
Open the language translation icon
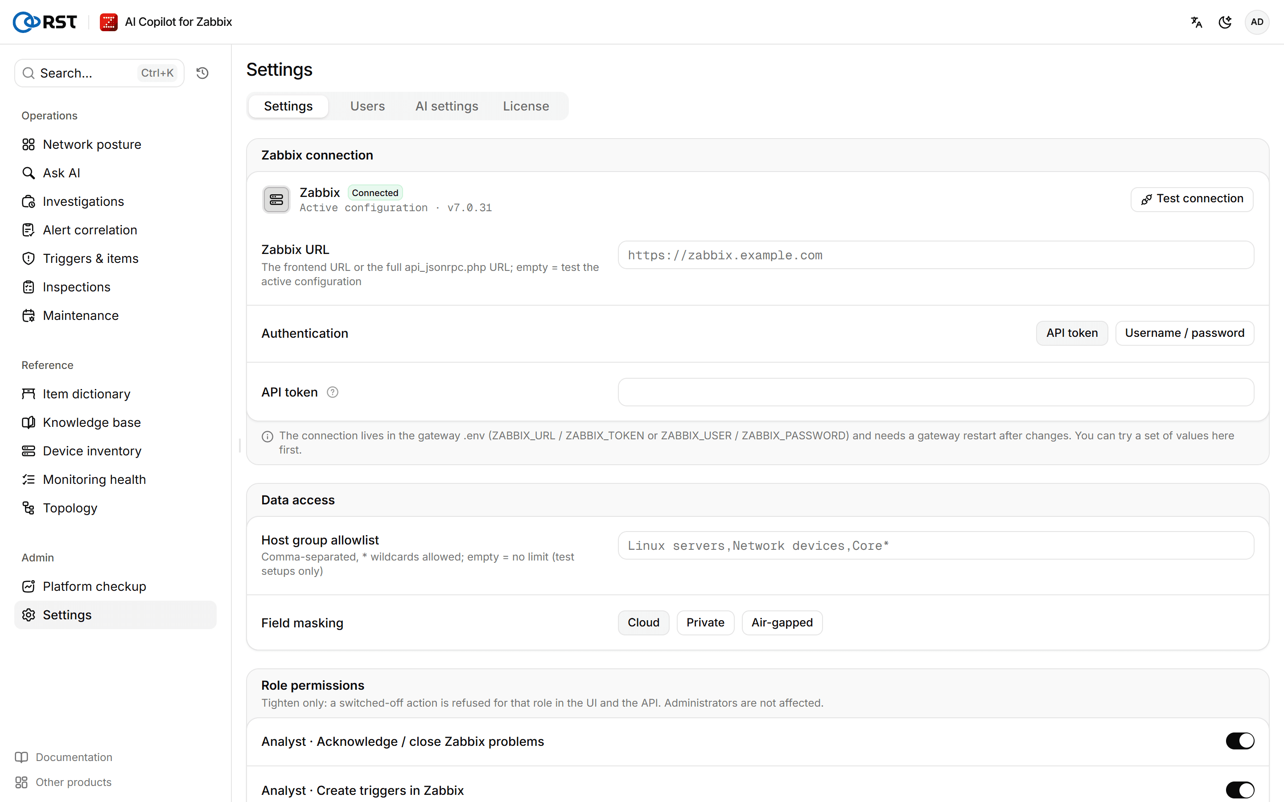coord(1196,22)
